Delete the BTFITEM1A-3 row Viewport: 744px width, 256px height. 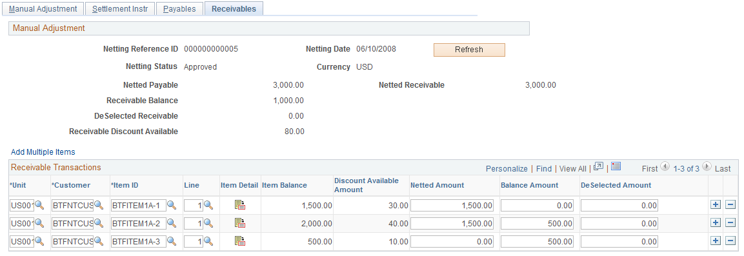730,241
